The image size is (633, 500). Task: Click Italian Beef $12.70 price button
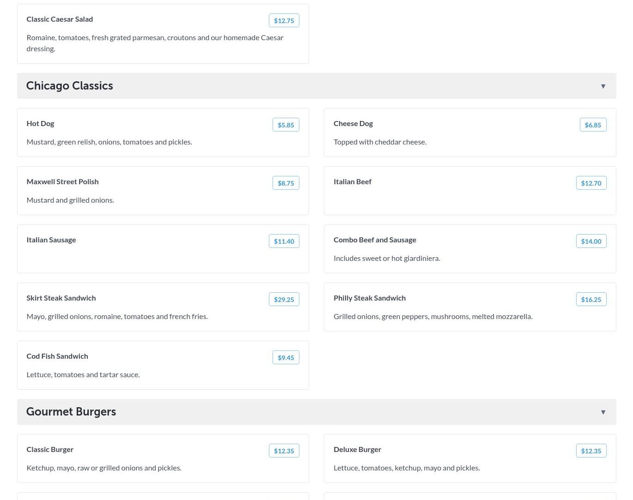[591, 183]
